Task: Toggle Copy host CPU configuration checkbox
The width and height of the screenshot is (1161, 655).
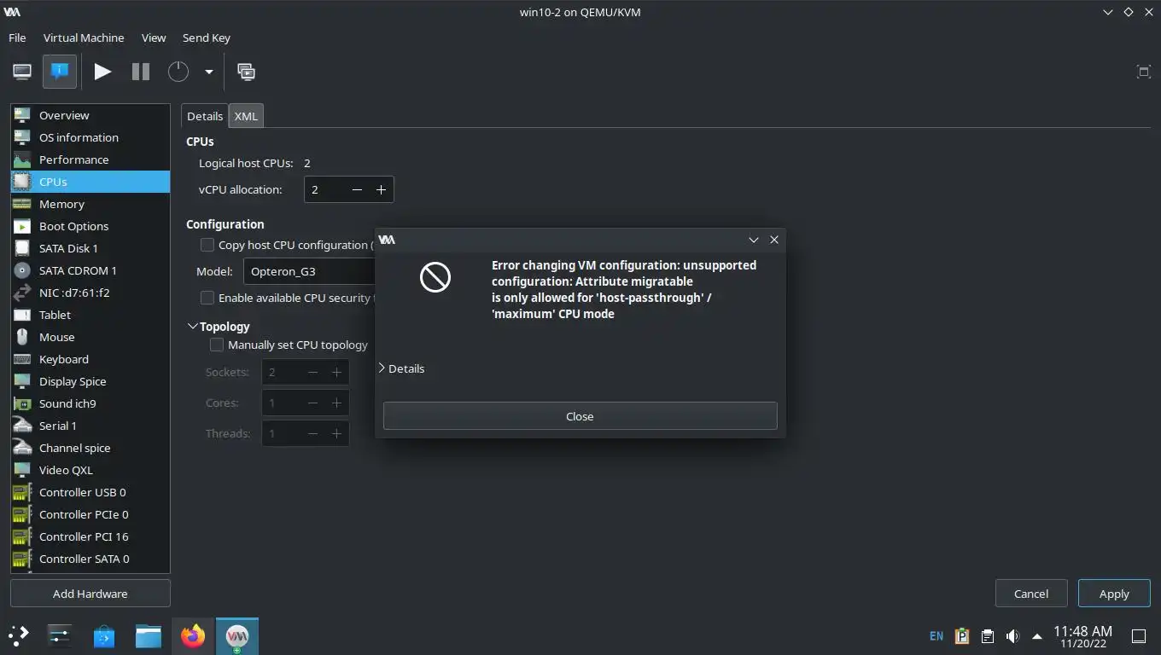Action: click(x=207, y=245)
